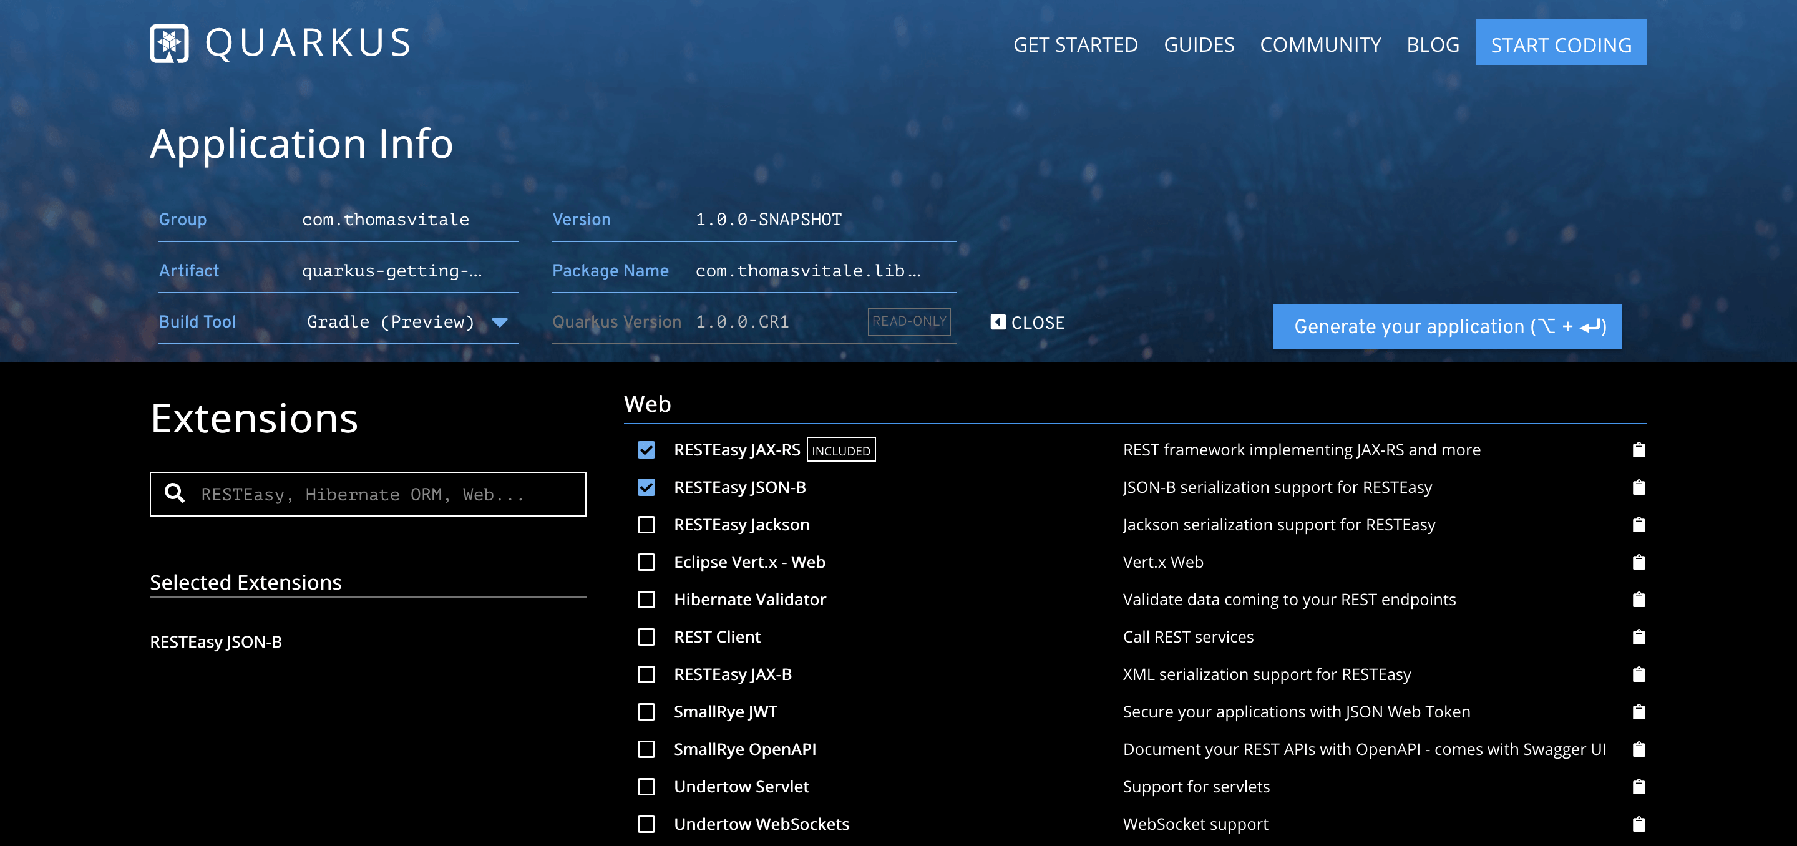Click clipboard icon for REST Client

tap(1638, 637)
